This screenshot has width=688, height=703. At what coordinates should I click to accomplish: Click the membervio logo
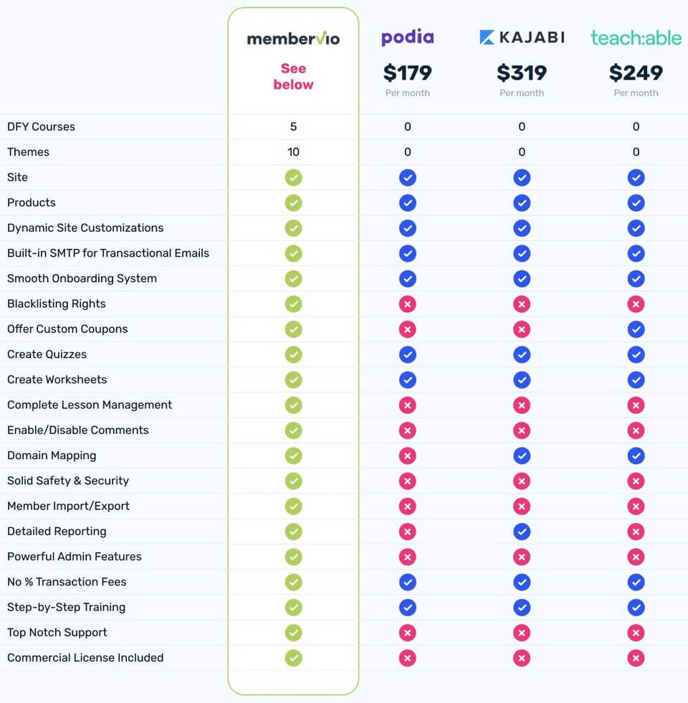tap(293, 38)
